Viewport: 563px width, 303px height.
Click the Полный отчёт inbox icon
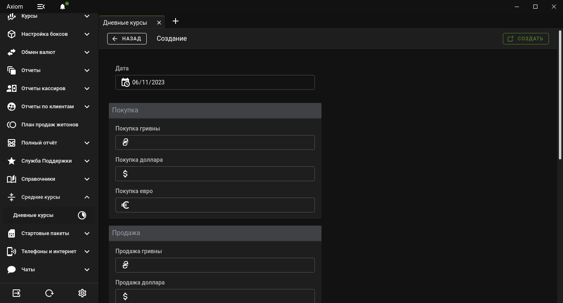[12, 143]
